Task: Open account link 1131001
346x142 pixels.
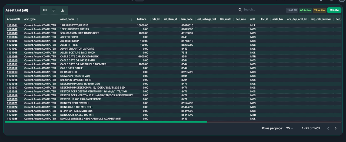Action: pos(12,25)
